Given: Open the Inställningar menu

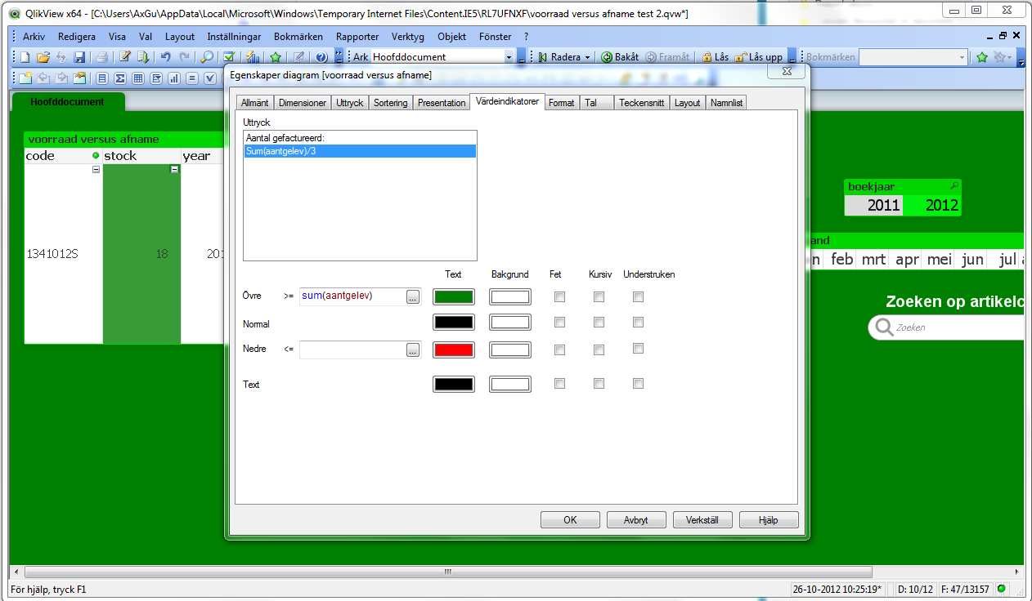Looking at the screenshot, I should (x=234, y=37).
